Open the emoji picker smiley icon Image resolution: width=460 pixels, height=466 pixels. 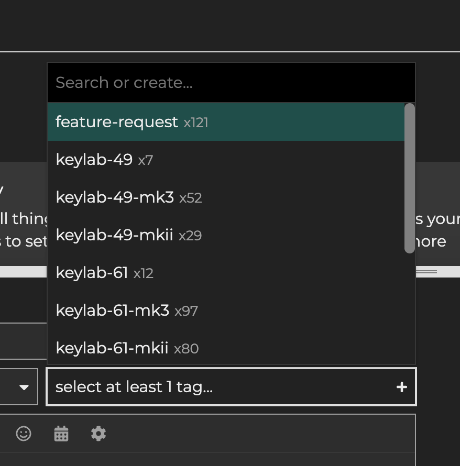click(24, 434)
